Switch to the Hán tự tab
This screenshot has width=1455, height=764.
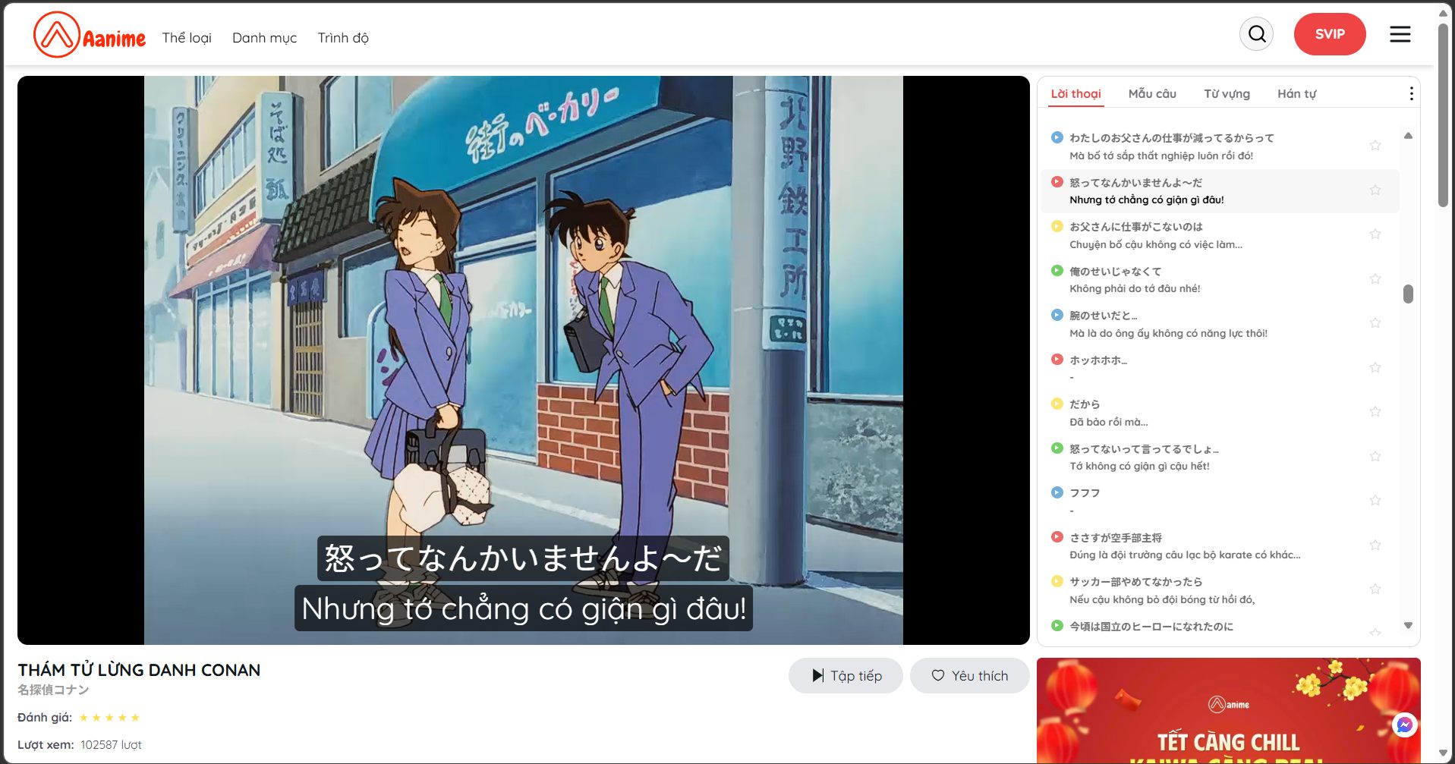pyautogui.click(x=1296, y=93)
